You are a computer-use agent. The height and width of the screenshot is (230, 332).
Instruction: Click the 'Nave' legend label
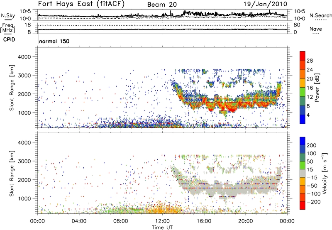tap(316, 29)
